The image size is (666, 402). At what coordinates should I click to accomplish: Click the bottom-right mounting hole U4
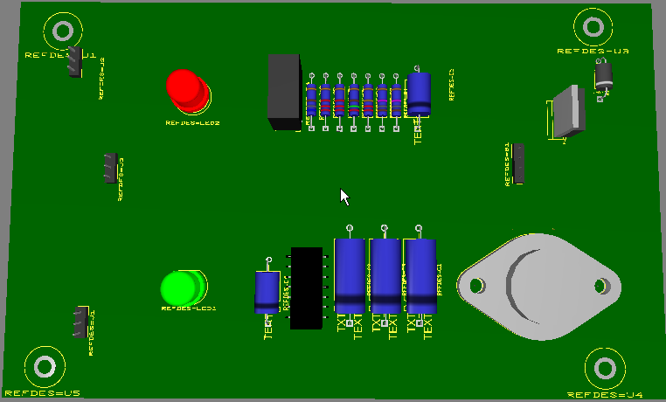pyautogui.click(x=603, y=368)
